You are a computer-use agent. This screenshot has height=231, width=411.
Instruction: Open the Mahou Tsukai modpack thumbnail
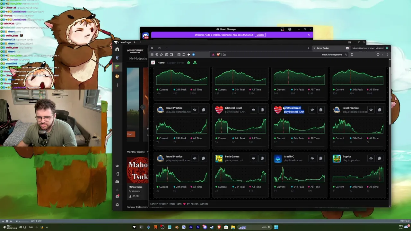click(137, 170)
